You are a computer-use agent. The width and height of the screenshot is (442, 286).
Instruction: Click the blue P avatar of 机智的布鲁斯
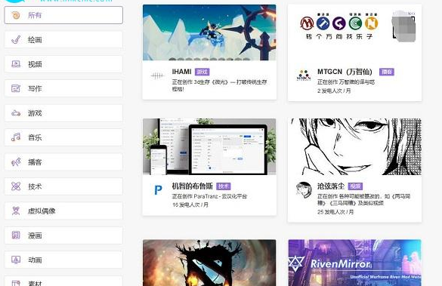click(x=158, y=190)
